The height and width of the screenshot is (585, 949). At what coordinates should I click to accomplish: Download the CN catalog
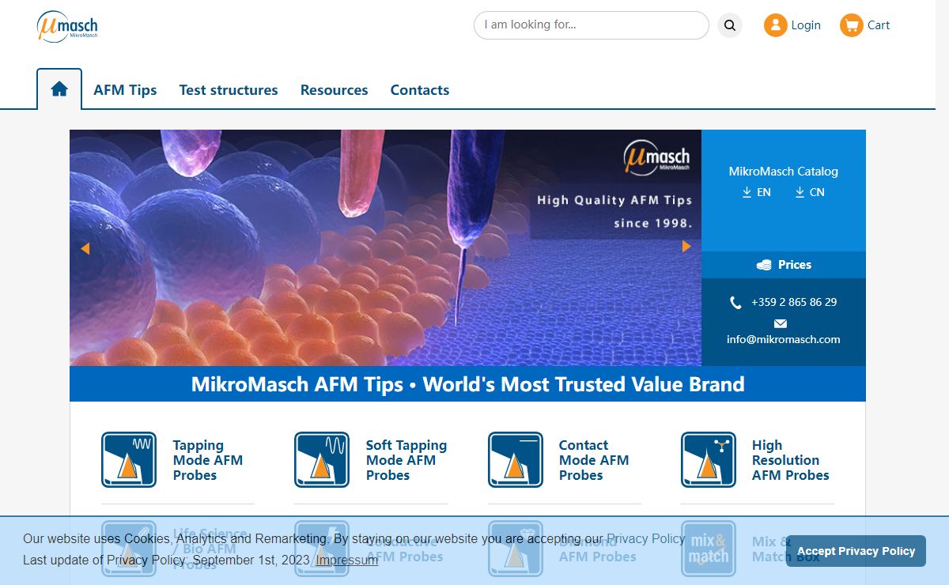(810, 192)
